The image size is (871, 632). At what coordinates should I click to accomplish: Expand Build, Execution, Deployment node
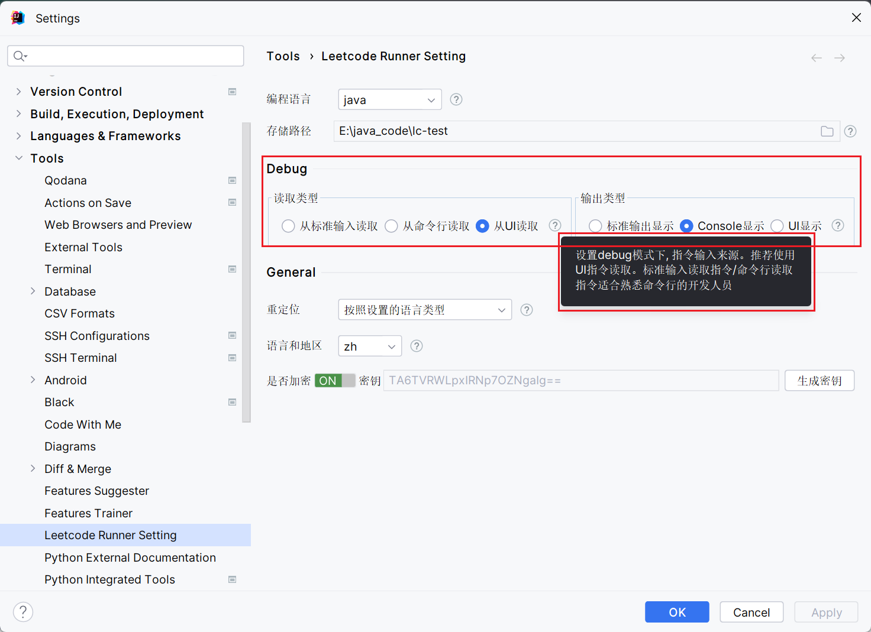pyautogui.click(x=18, y=114)
